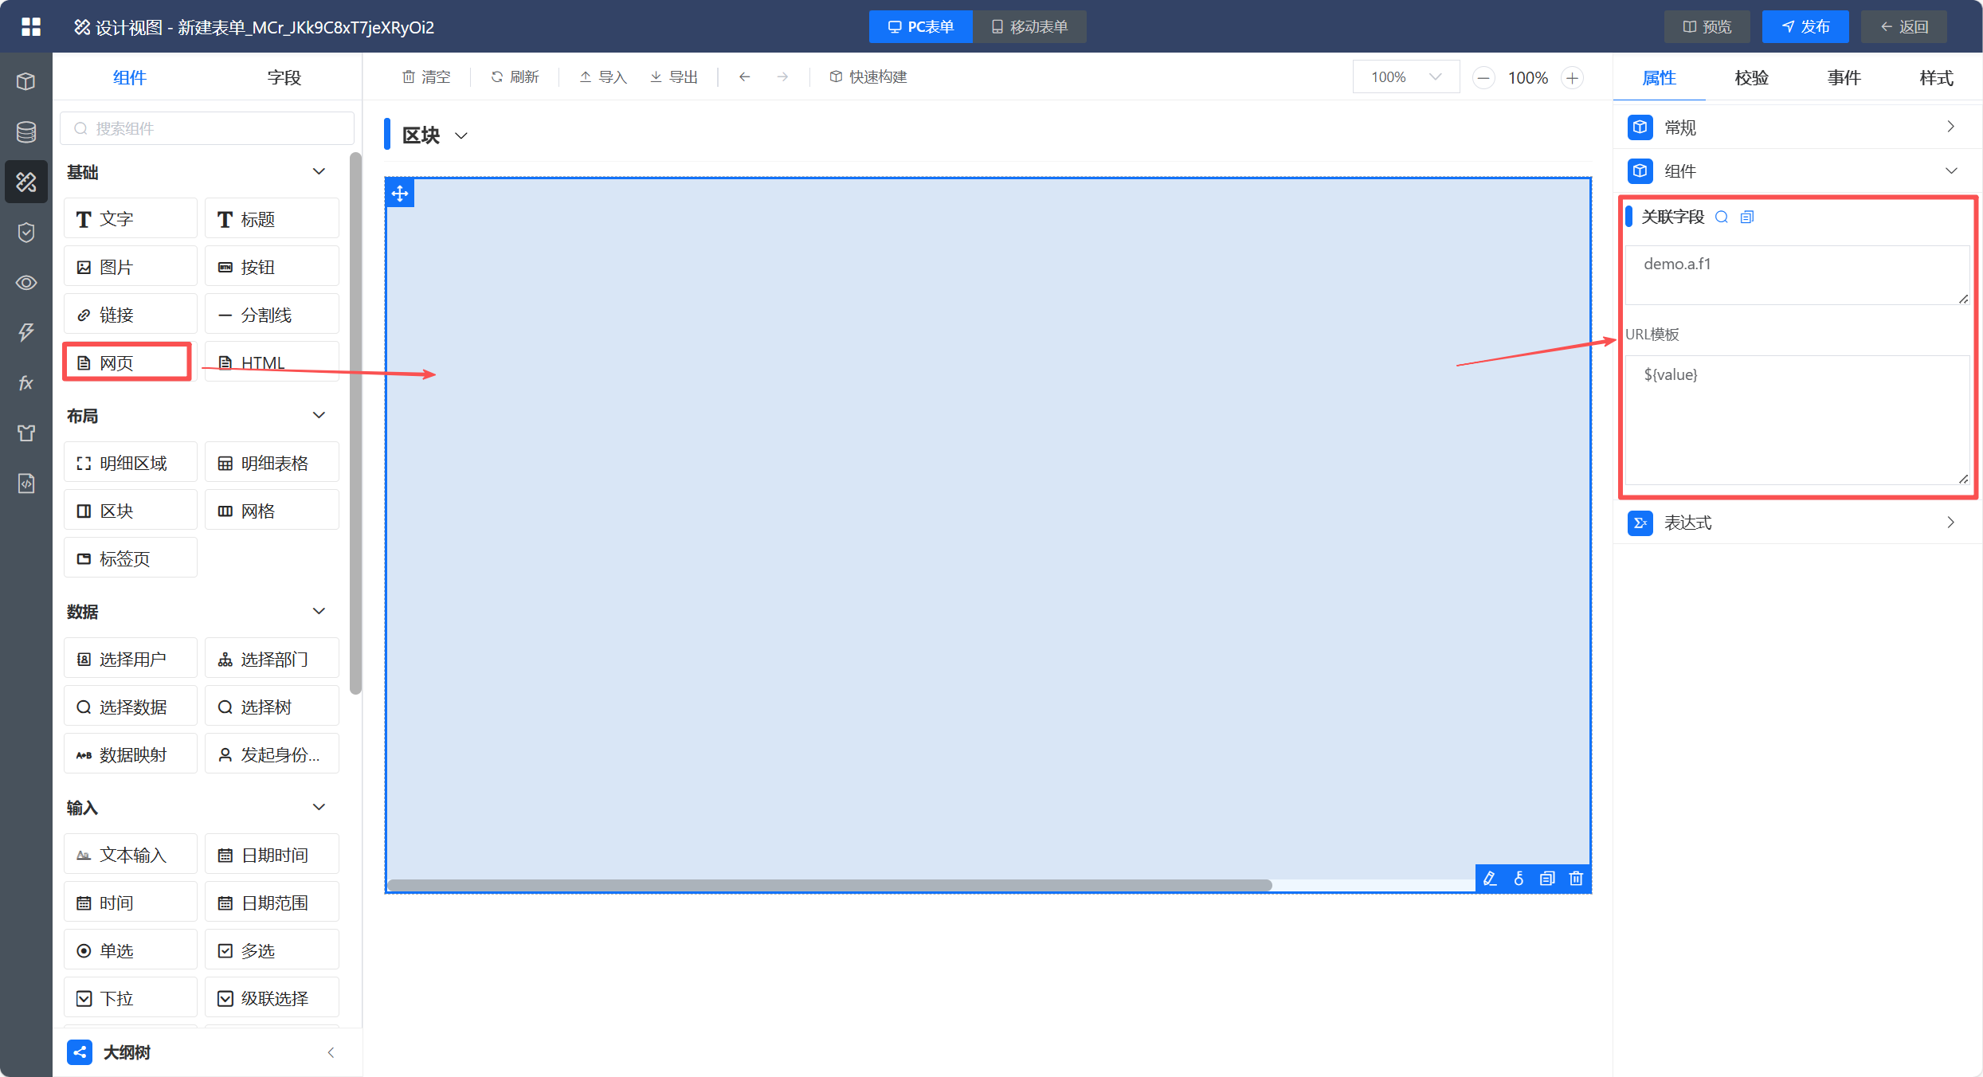This screenshot has width=1983, height=1077.
Task: Switch to the 字段 tab
Action: click(x=284, y=78)
